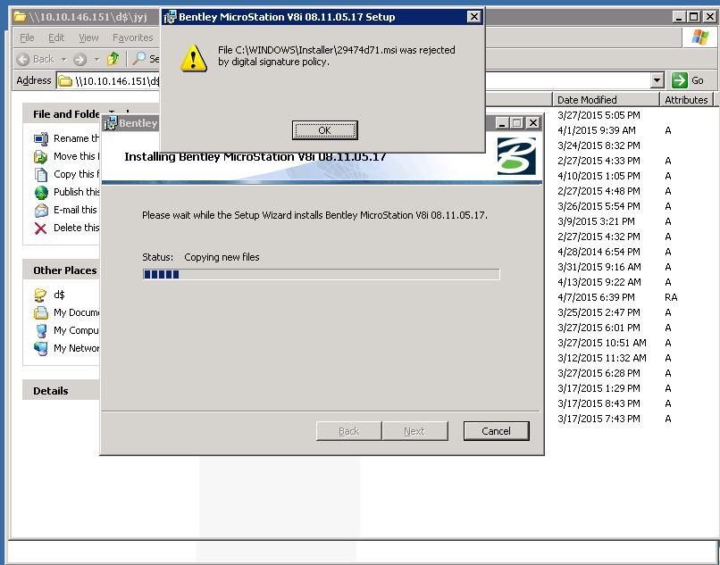Open d$ share in Other Places

(59, 295)
